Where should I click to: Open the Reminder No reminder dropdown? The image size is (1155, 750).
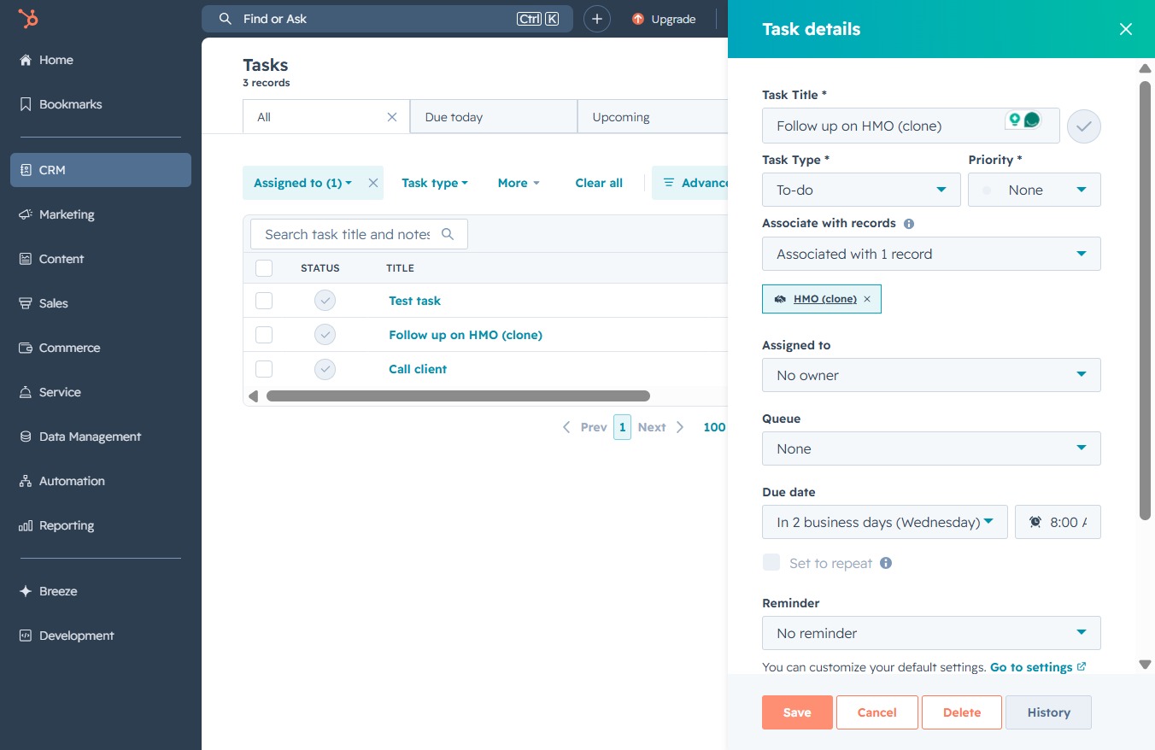(931, 633)
